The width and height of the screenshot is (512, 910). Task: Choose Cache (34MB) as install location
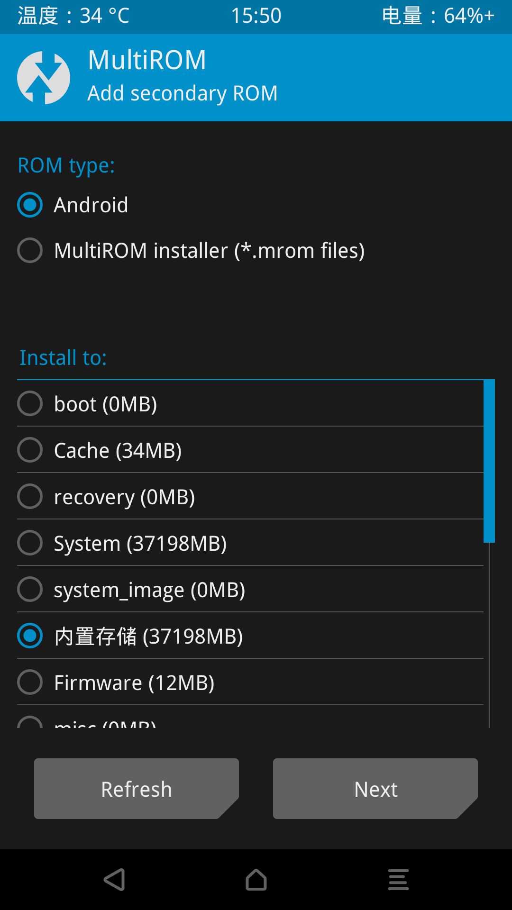(x=250, y=450)
